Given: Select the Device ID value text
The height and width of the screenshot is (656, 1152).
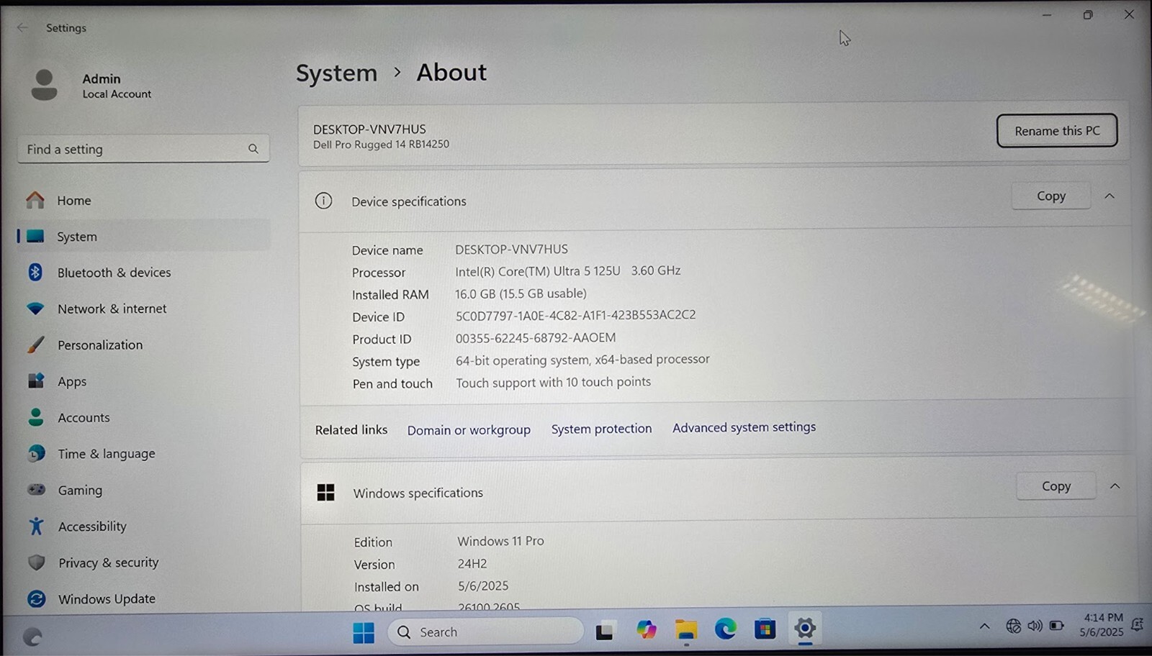Looking at the screenshot, I should (x=575, y=315).
